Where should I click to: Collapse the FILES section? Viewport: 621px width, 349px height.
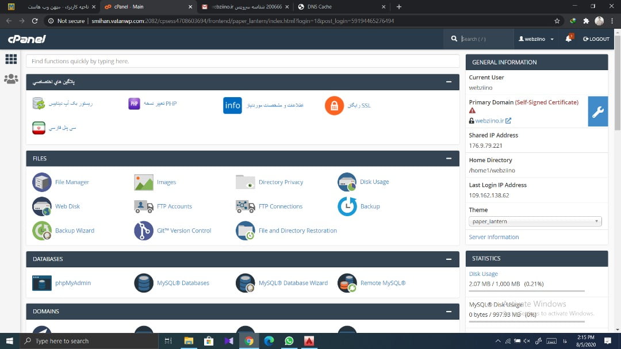coord(448,159)
